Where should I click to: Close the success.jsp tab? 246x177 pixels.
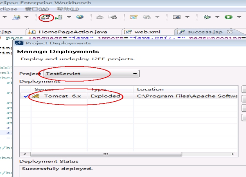coord(230,32)
